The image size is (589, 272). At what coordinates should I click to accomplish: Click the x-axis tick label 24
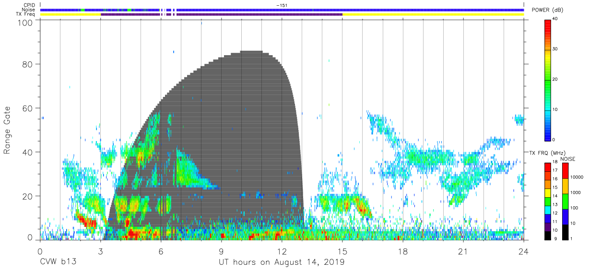(524, 250)
